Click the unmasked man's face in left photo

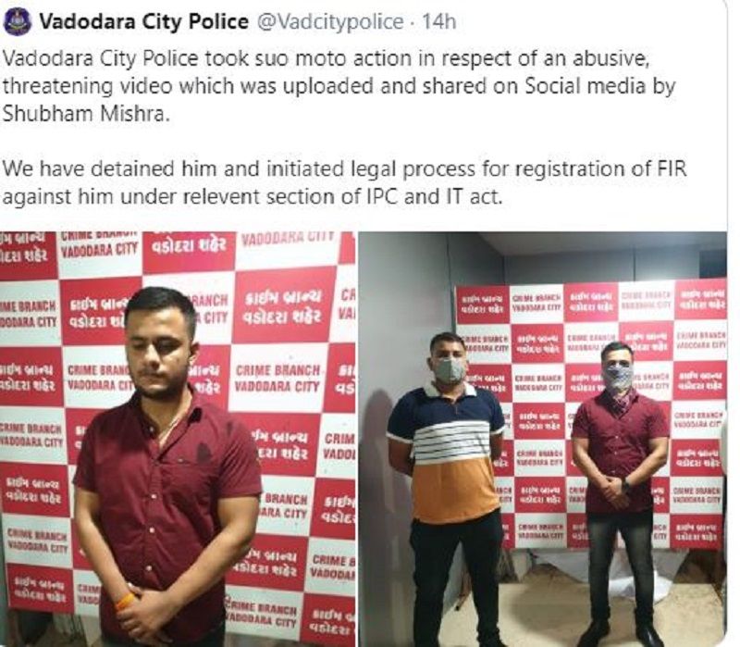pyautogui.click(x=162, y=349)
